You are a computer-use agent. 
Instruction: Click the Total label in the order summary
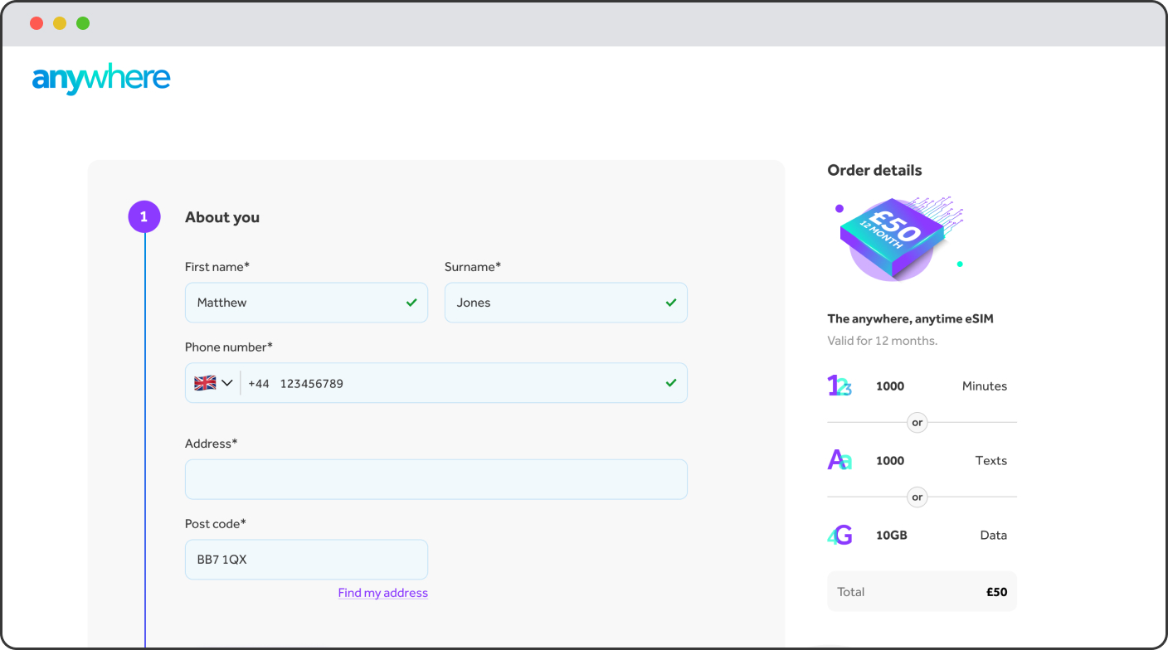pos(851,592)
